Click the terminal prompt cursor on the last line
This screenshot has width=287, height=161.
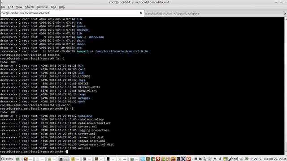click(67, 152)
